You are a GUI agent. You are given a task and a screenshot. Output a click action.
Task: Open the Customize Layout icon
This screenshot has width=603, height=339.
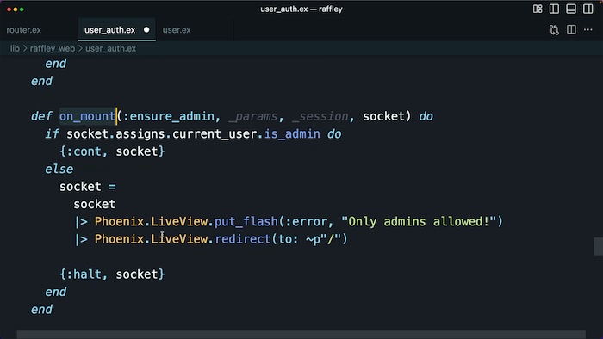(x=538, y=9)
